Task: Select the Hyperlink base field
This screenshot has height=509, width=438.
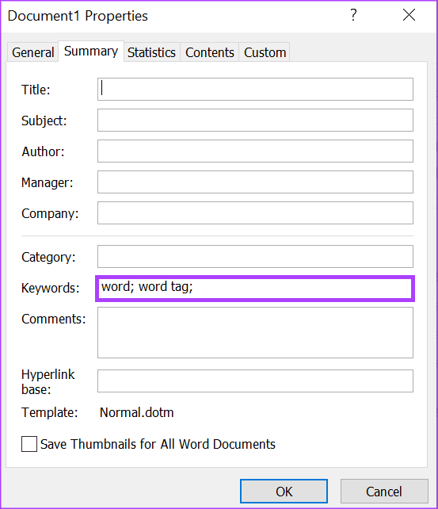Action: pyautogui.click(x=255, y=381)
